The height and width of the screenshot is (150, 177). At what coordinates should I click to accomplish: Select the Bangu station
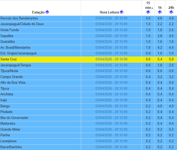click(5, 106)
